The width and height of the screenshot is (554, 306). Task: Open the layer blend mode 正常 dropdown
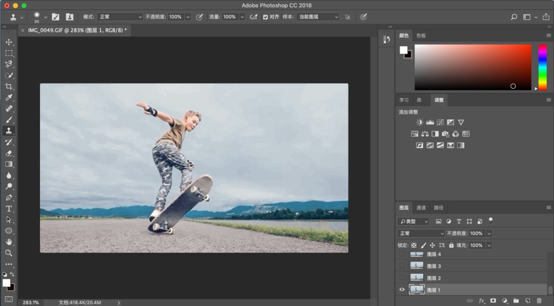click(421, 234)
